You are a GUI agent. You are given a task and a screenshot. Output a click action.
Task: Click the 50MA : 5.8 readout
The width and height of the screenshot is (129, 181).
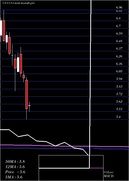pyautogui.click(x=15, y=162)
